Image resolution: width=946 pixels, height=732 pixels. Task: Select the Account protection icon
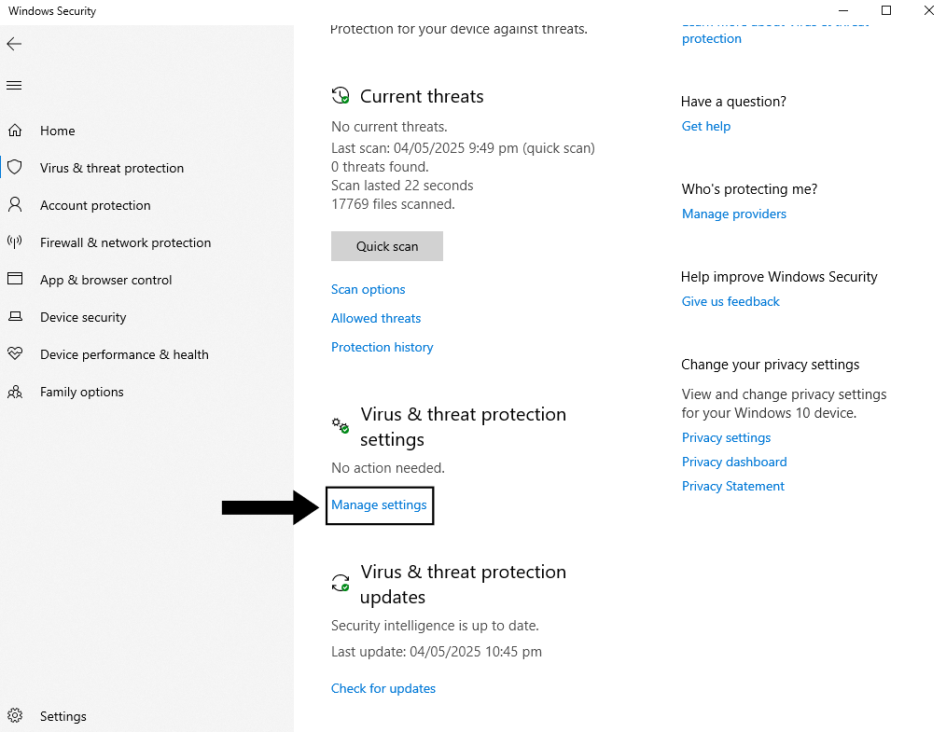point(14,205)
